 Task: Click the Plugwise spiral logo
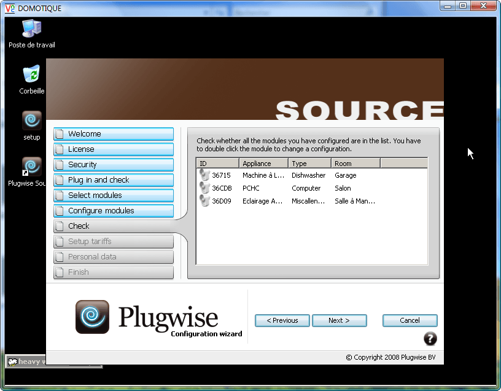coord(92,317)
